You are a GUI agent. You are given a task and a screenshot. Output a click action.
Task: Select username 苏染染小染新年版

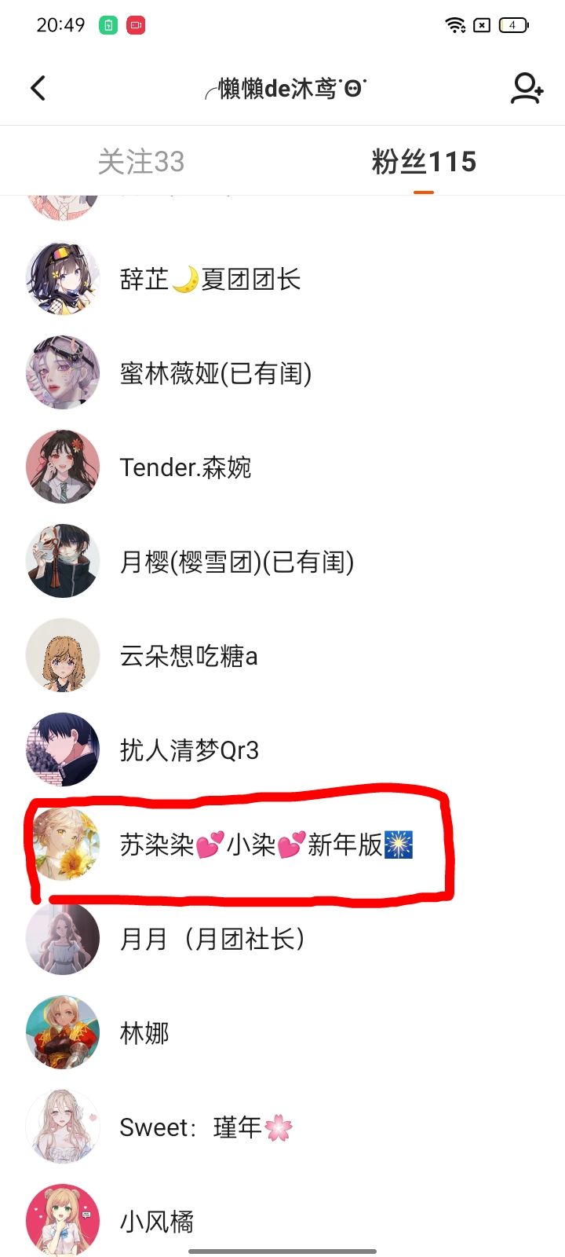(x=267, y=845)
